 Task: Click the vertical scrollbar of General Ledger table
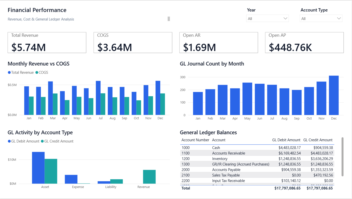[342, 156]
